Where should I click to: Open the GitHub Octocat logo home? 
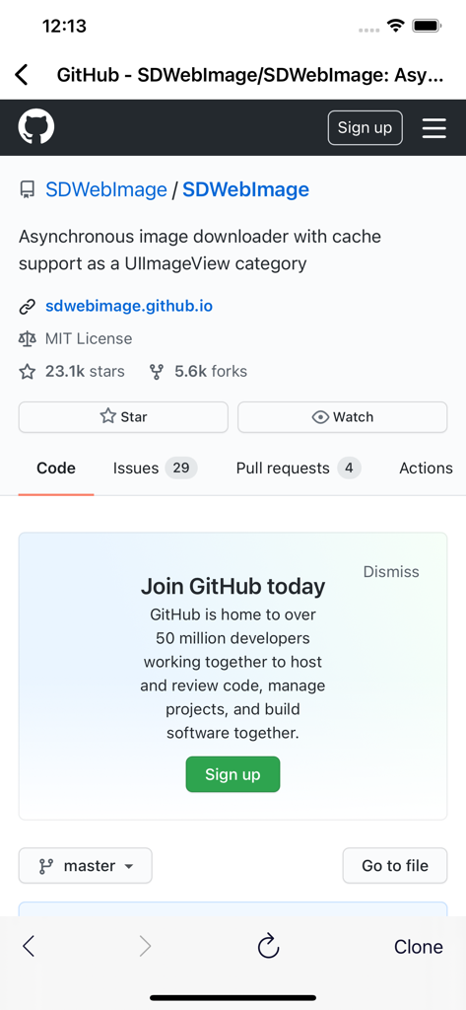point(36,127)
